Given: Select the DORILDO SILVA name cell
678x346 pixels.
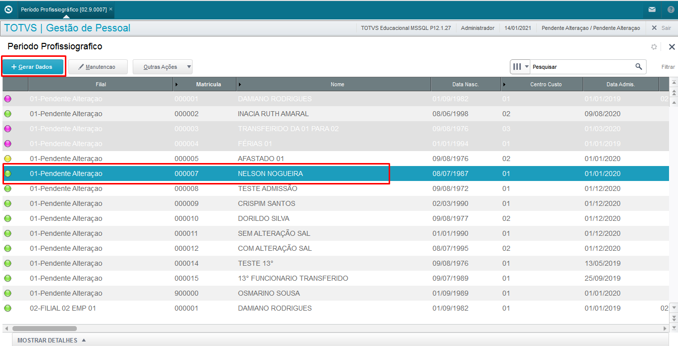Looking at the screenshot, I should tap(263, 218).
